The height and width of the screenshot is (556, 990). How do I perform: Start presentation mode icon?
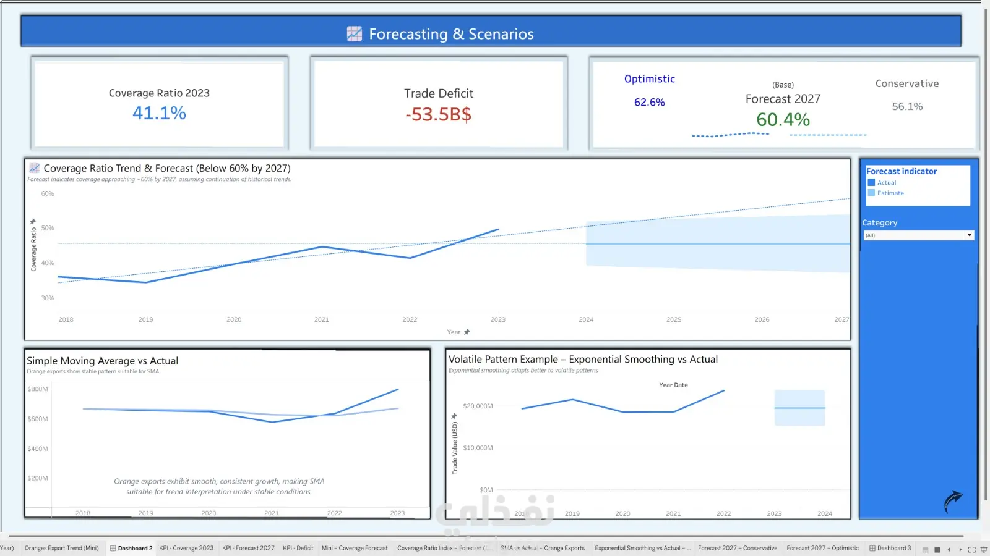tap(983, 549)
